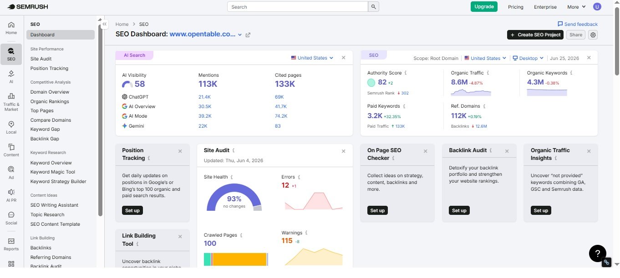
Task: Click the Authority Score info icon
Action: point(406,73)
